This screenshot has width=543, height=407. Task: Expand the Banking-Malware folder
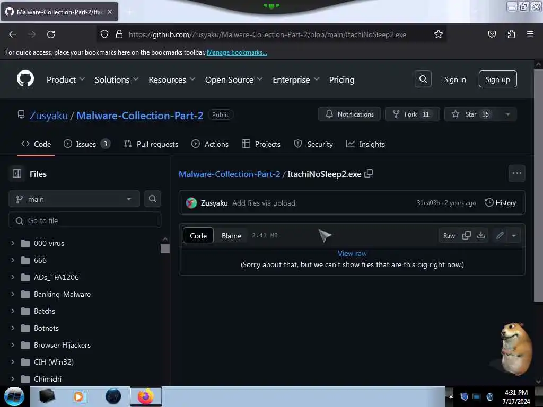tap(13, 294)
